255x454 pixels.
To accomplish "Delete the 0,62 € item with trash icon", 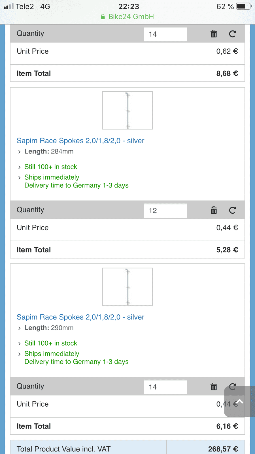I will point(214,34).
